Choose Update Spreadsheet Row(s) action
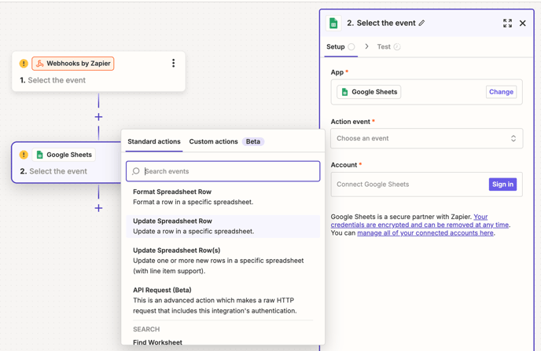541x351 pixels. point(223,261)
